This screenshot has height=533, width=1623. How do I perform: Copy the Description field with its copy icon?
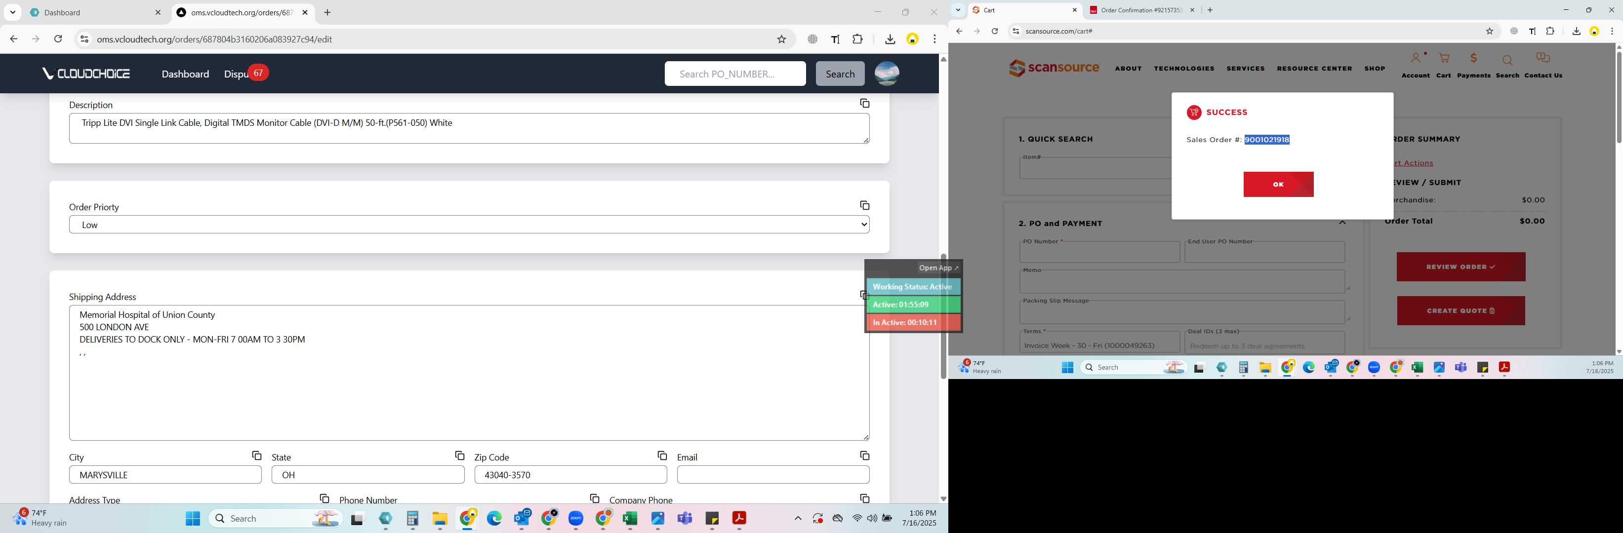tap(864, 103)
